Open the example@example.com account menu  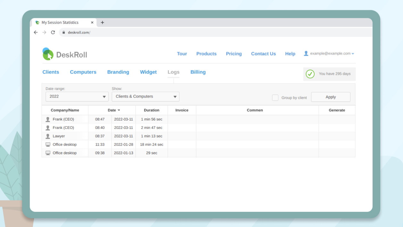(x=330, y=54)
